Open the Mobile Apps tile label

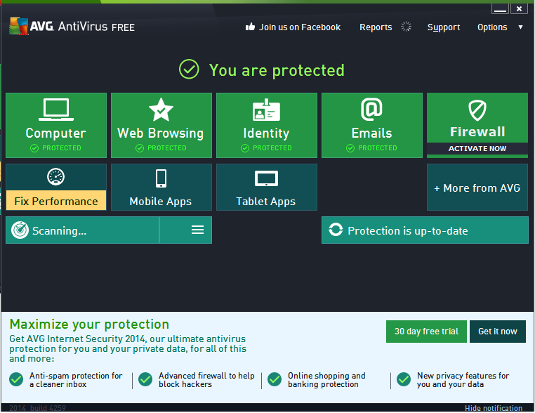click(x=160, y=202)
